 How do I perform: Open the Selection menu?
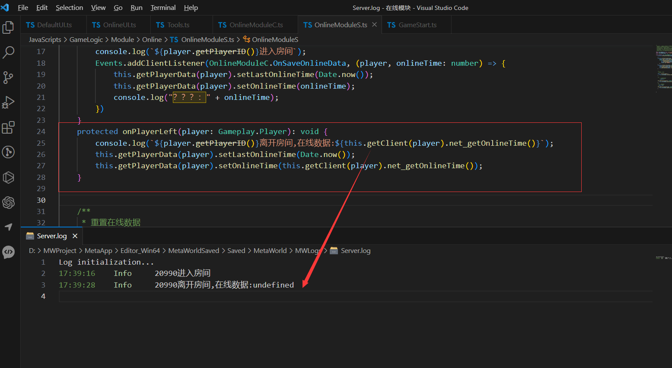(x=69, y=7)
